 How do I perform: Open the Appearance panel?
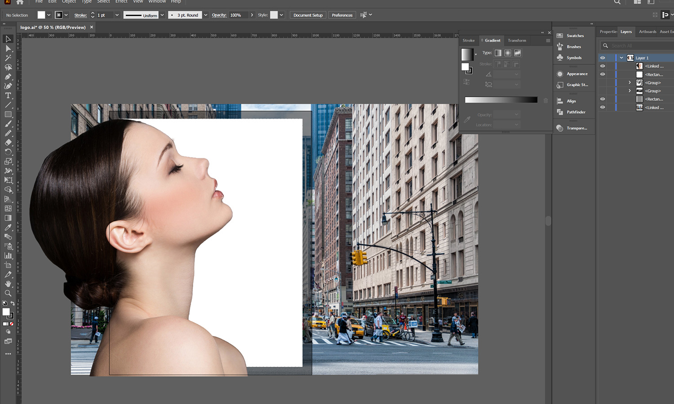577,74
